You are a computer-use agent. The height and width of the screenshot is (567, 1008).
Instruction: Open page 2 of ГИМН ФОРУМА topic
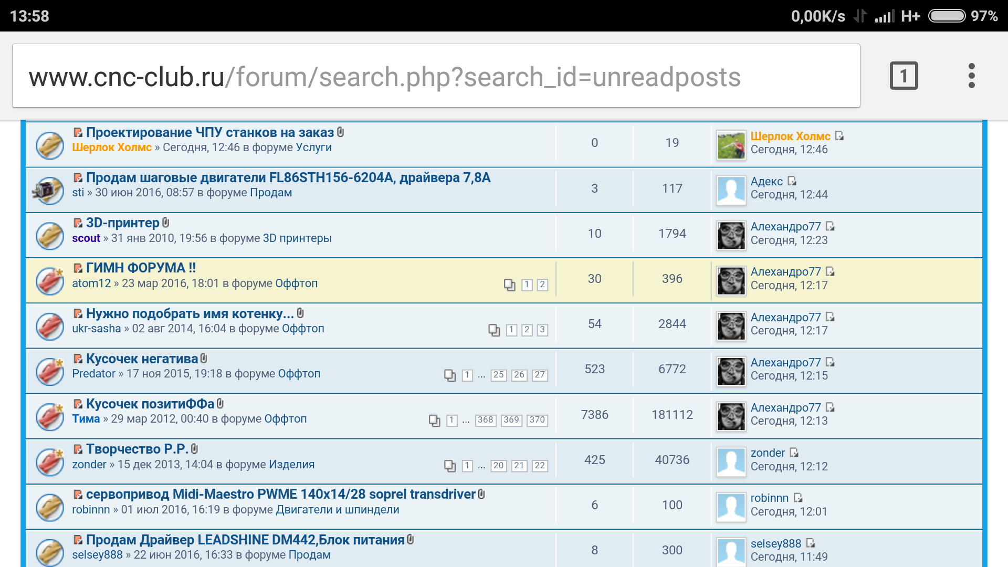click(542, 285)
